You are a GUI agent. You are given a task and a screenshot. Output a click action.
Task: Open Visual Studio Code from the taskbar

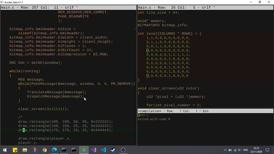[104, 150]
